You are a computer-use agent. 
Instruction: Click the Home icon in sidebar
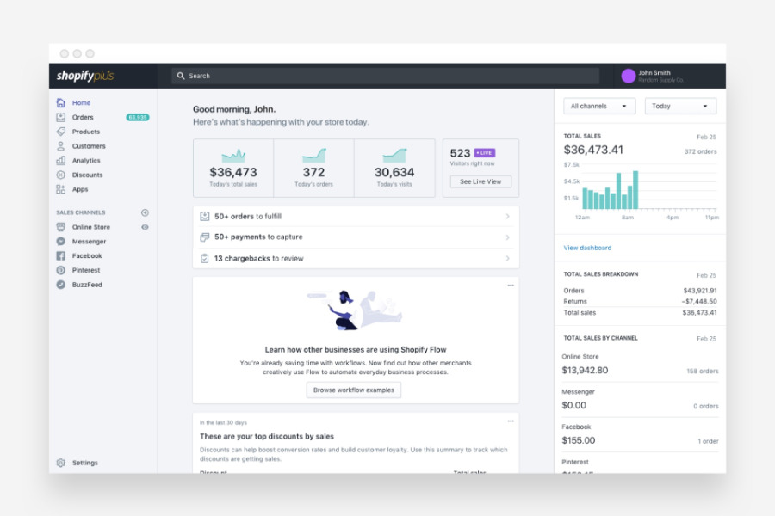tap(60, 103)
